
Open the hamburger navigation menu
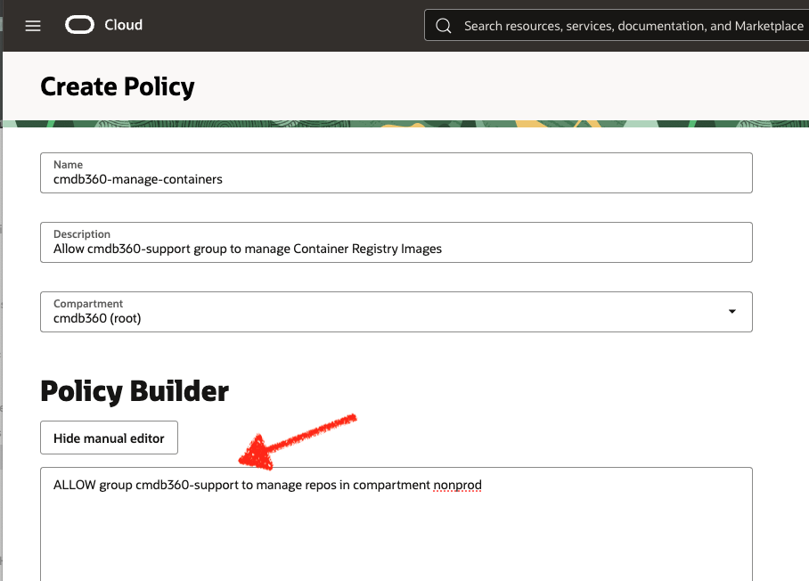coord(33,25)
